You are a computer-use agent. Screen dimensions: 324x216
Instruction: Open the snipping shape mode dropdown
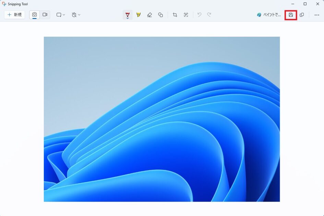tap(61, 15)
